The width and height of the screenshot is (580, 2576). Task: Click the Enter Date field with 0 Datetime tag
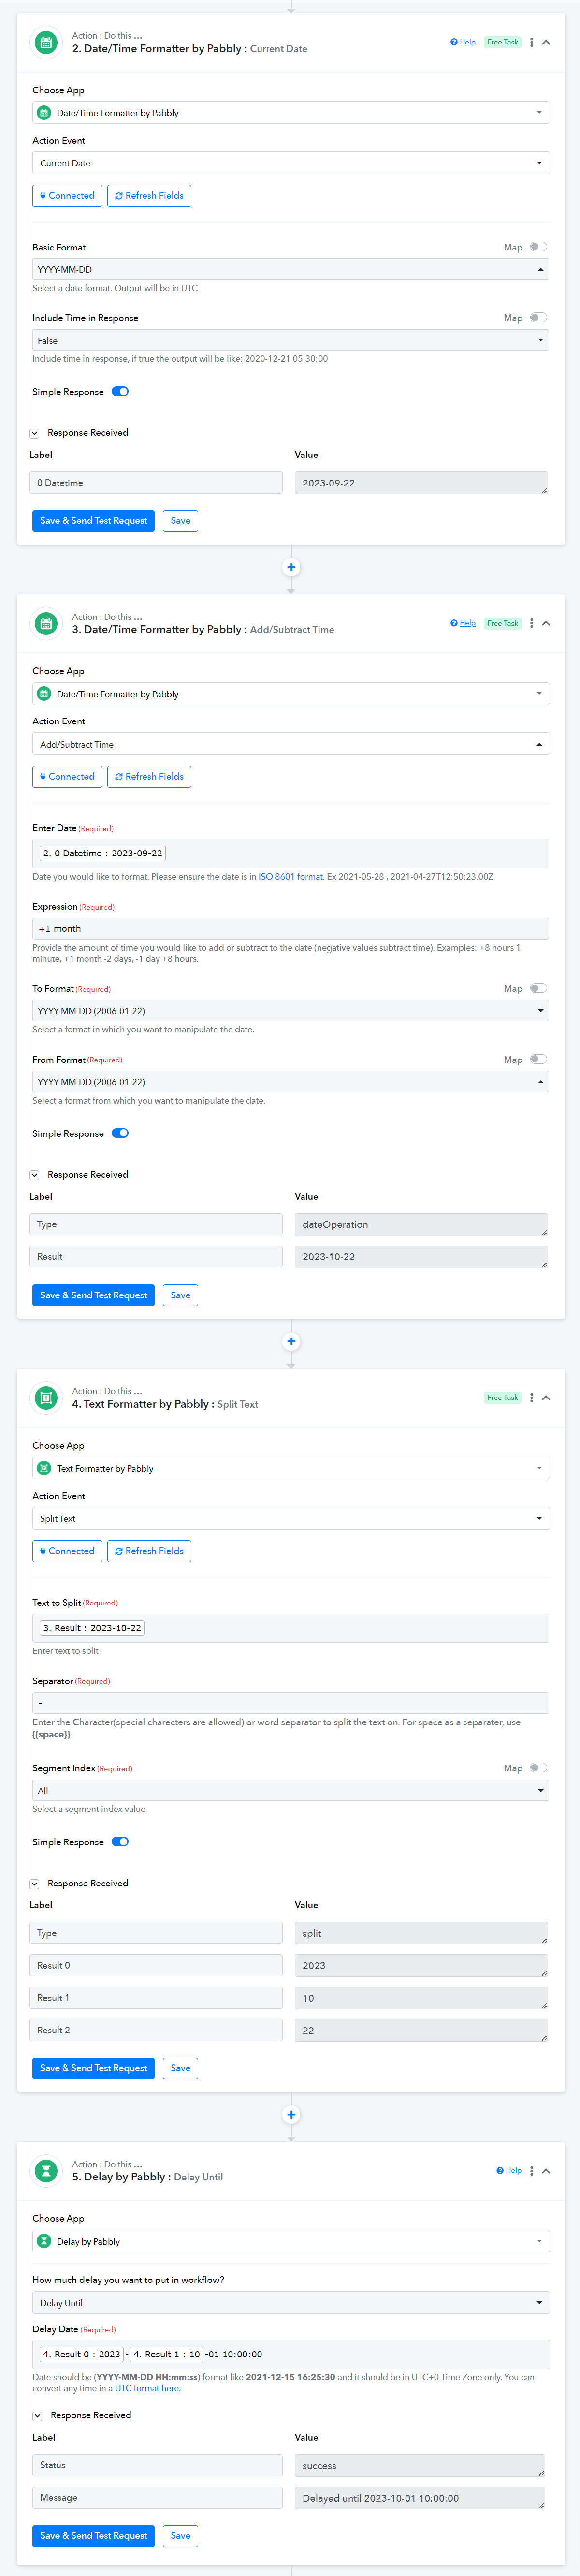click(x=291, y=853)
